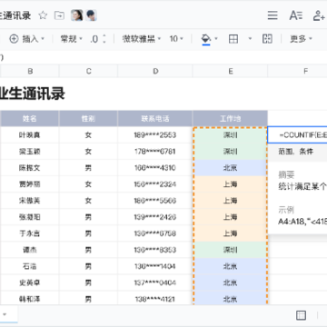
Task: Open the text format panel icon
Action: [295, 15]
